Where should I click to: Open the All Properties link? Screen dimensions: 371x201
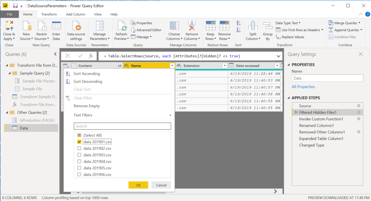[x=303, y=87]
